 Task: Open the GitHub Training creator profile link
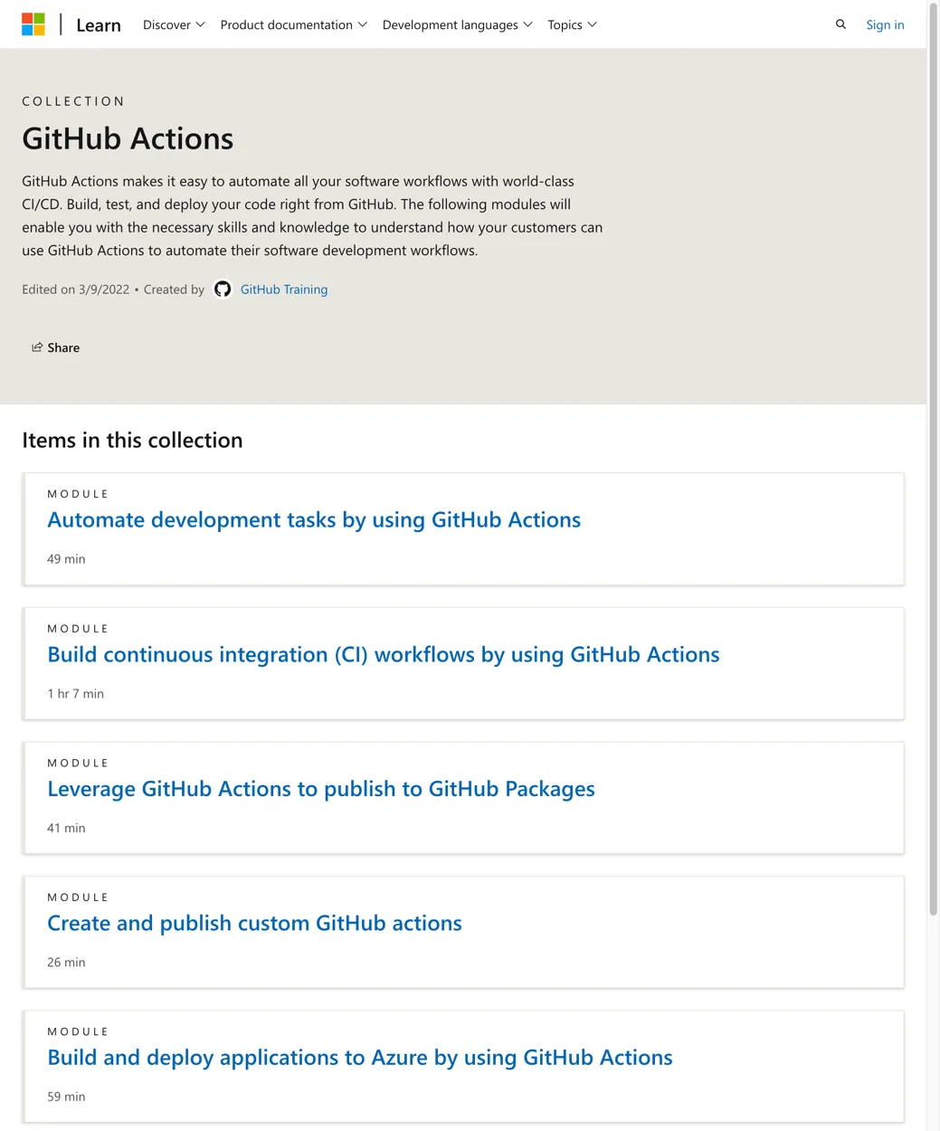point(283,290)
